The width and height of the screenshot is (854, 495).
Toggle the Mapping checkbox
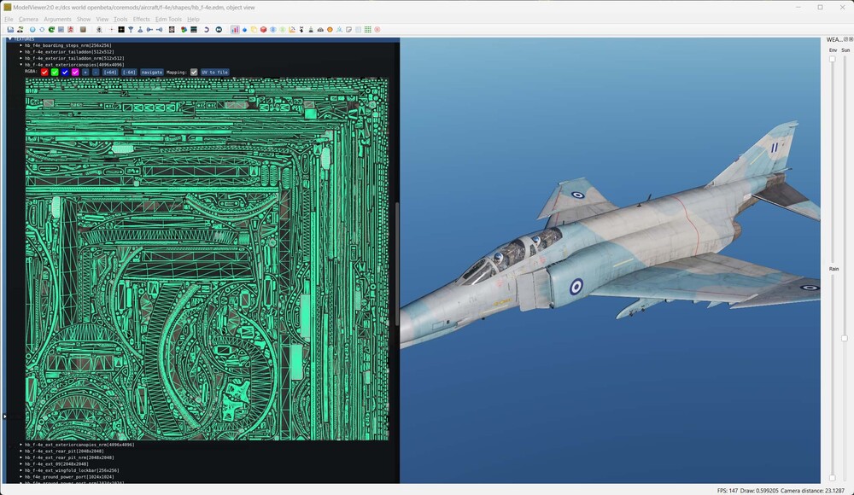[x=194, y=72]
